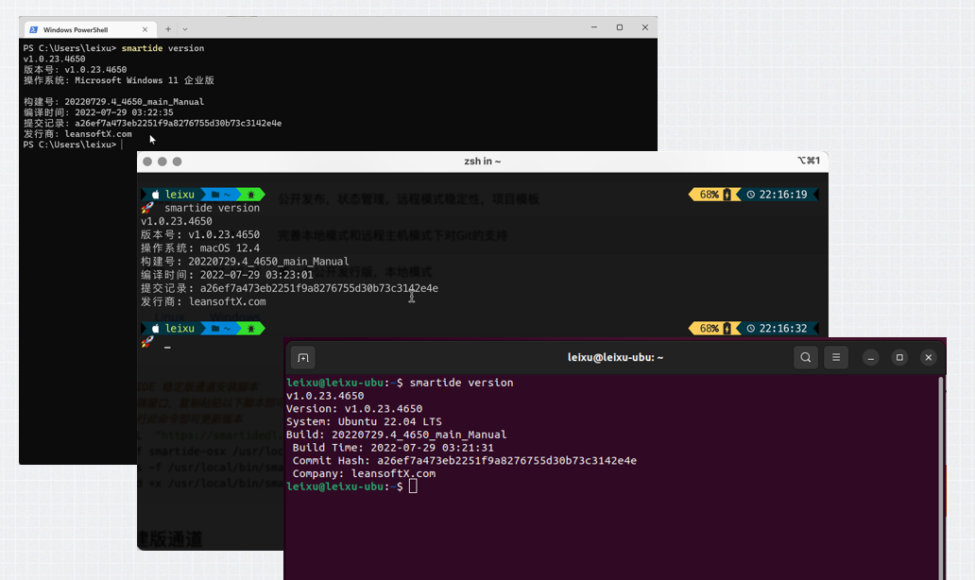The height and width of the screenshot is (580, 975).
Task: Click the 68% battery indicator at 22:16:32
Action: pyautogui.click(x=714, y=328)
